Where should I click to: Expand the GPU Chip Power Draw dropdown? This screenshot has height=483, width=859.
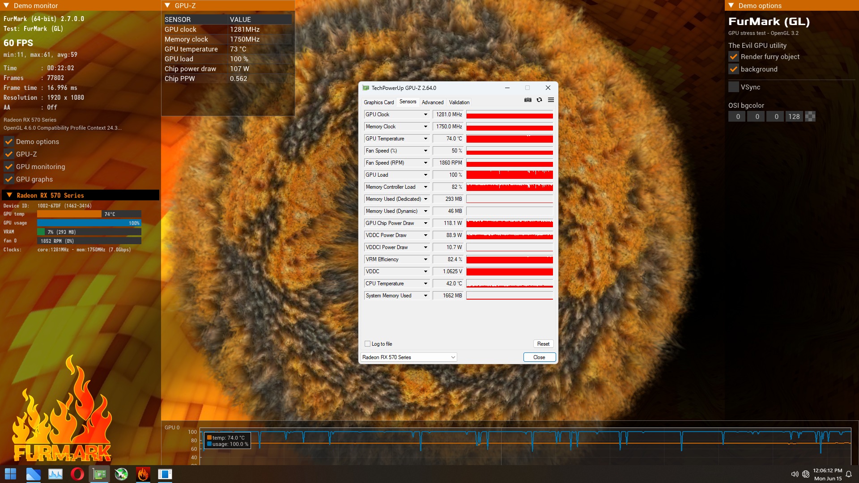tap(425, 223)
